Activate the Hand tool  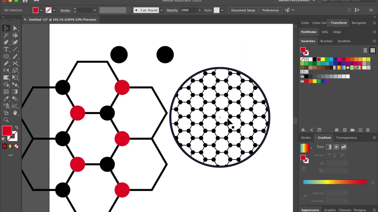15,113
